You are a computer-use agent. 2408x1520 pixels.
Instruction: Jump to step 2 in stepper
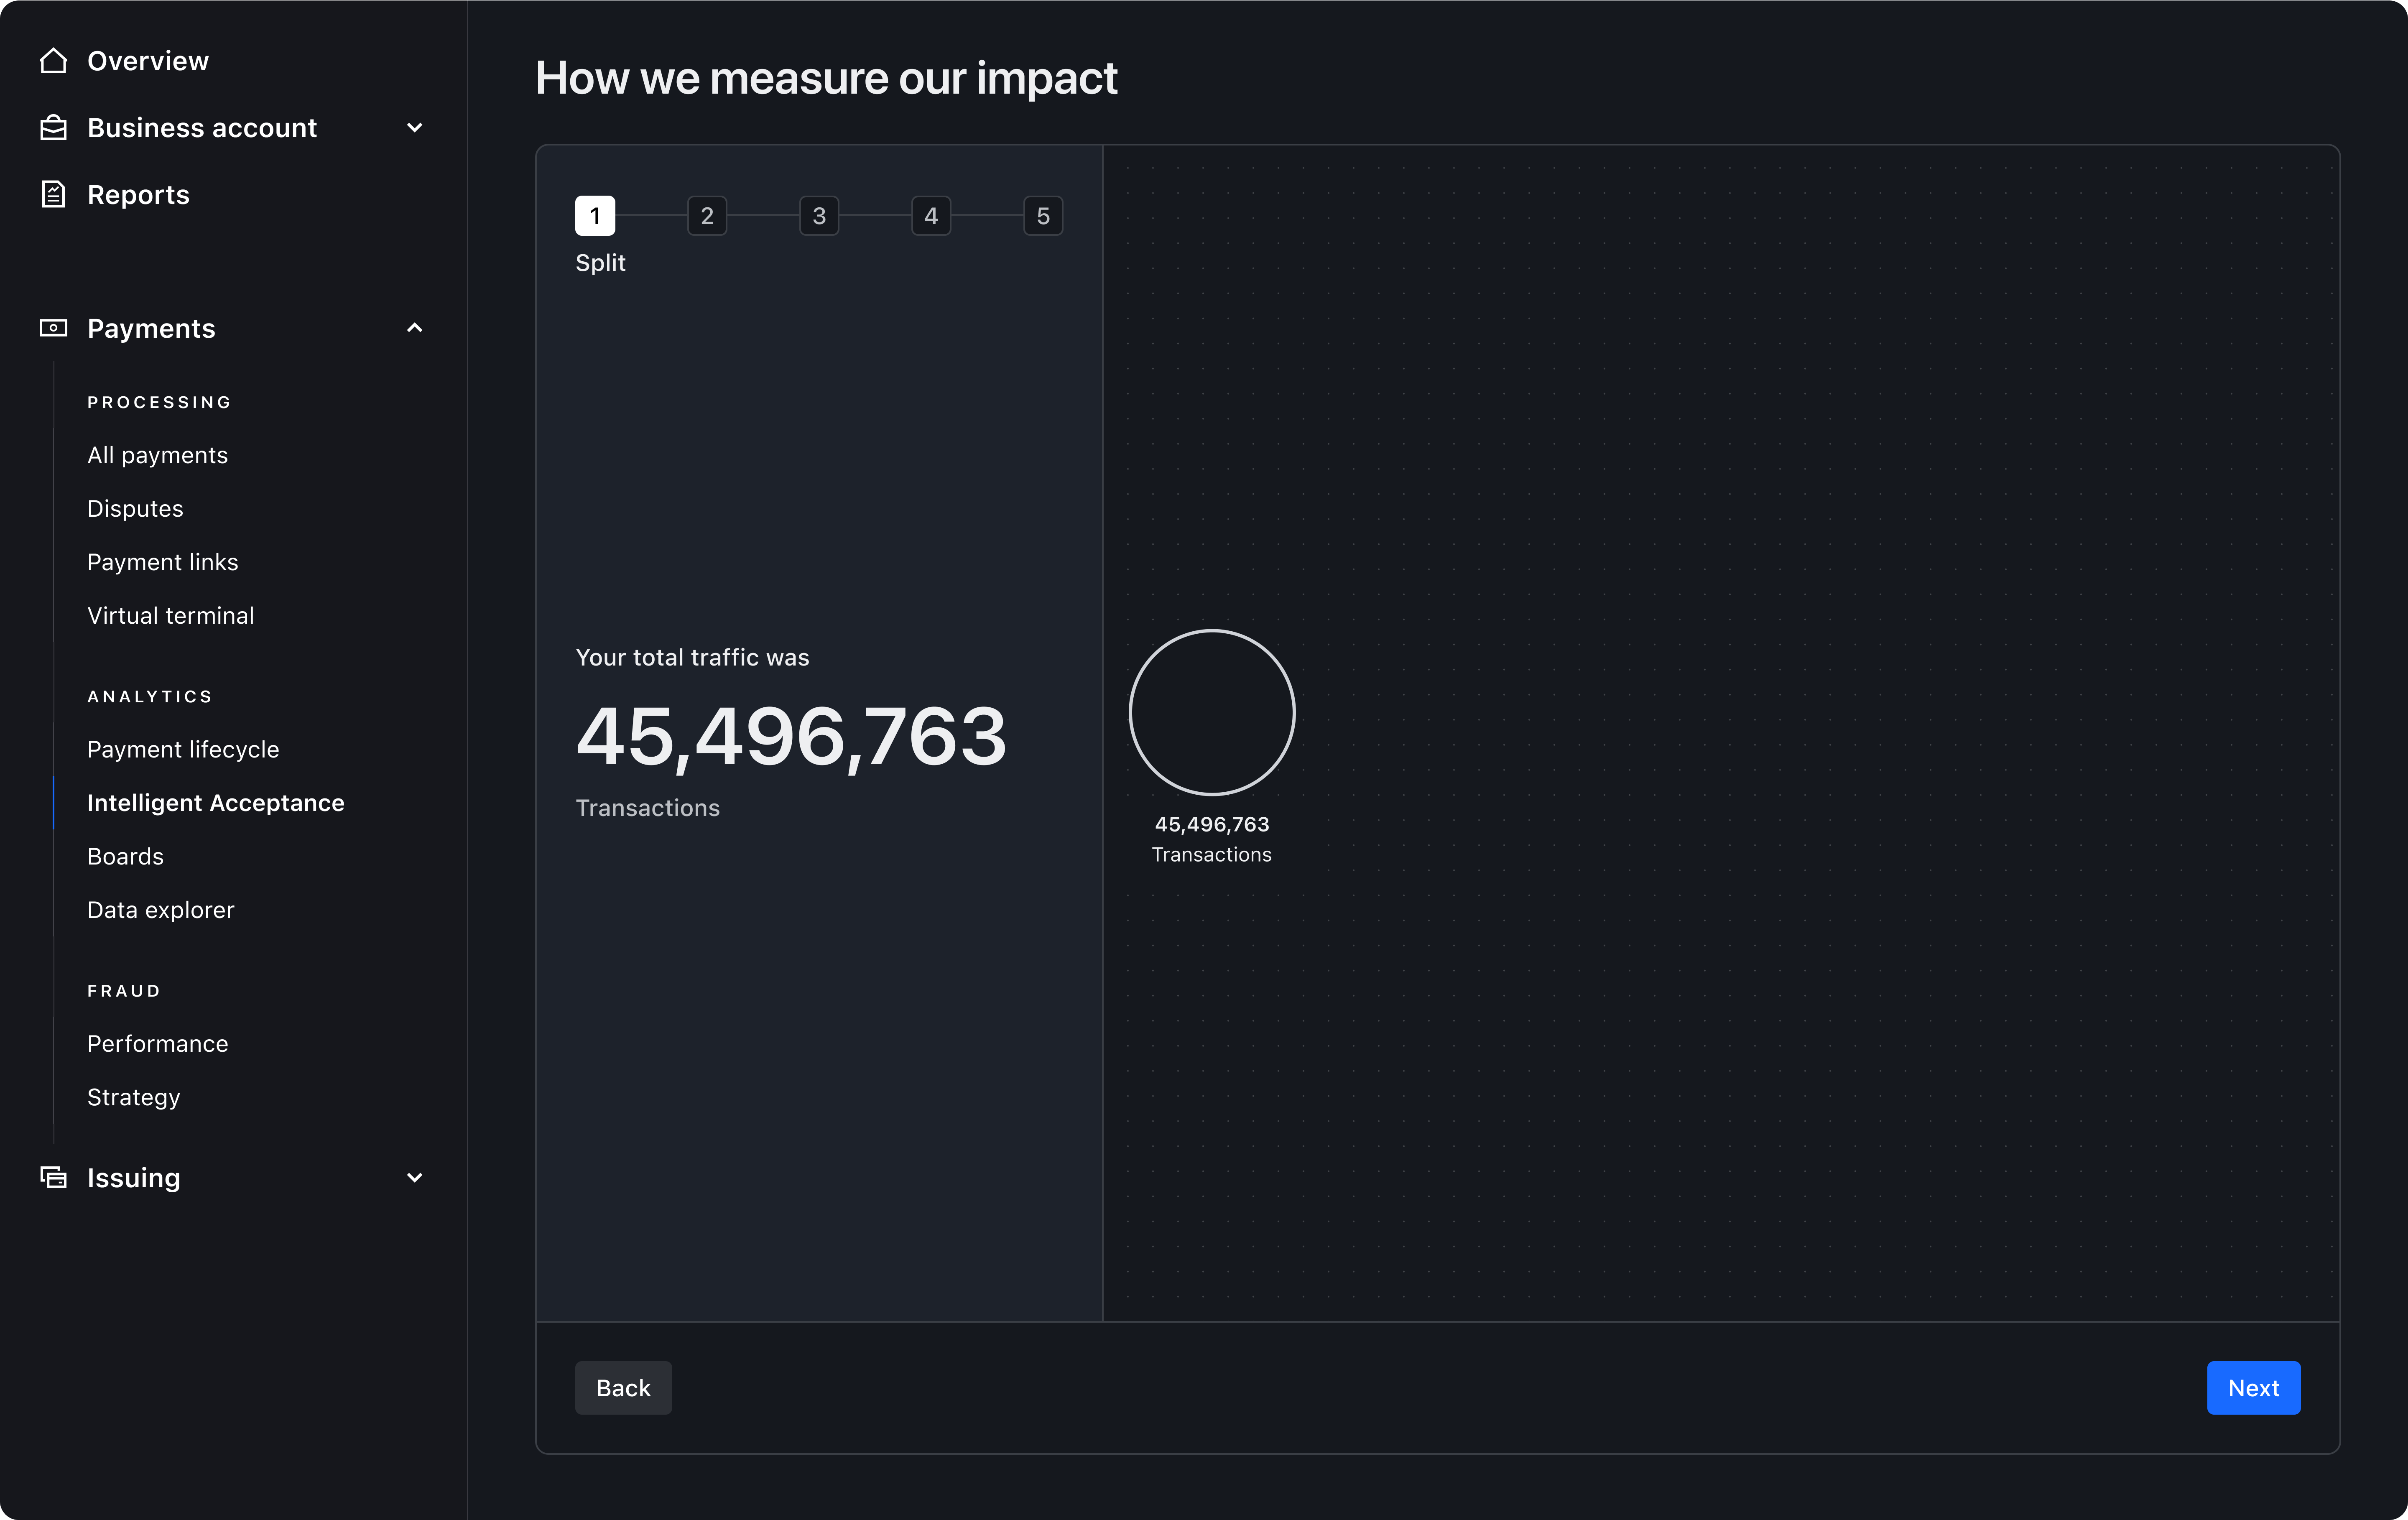click(707, 216)
